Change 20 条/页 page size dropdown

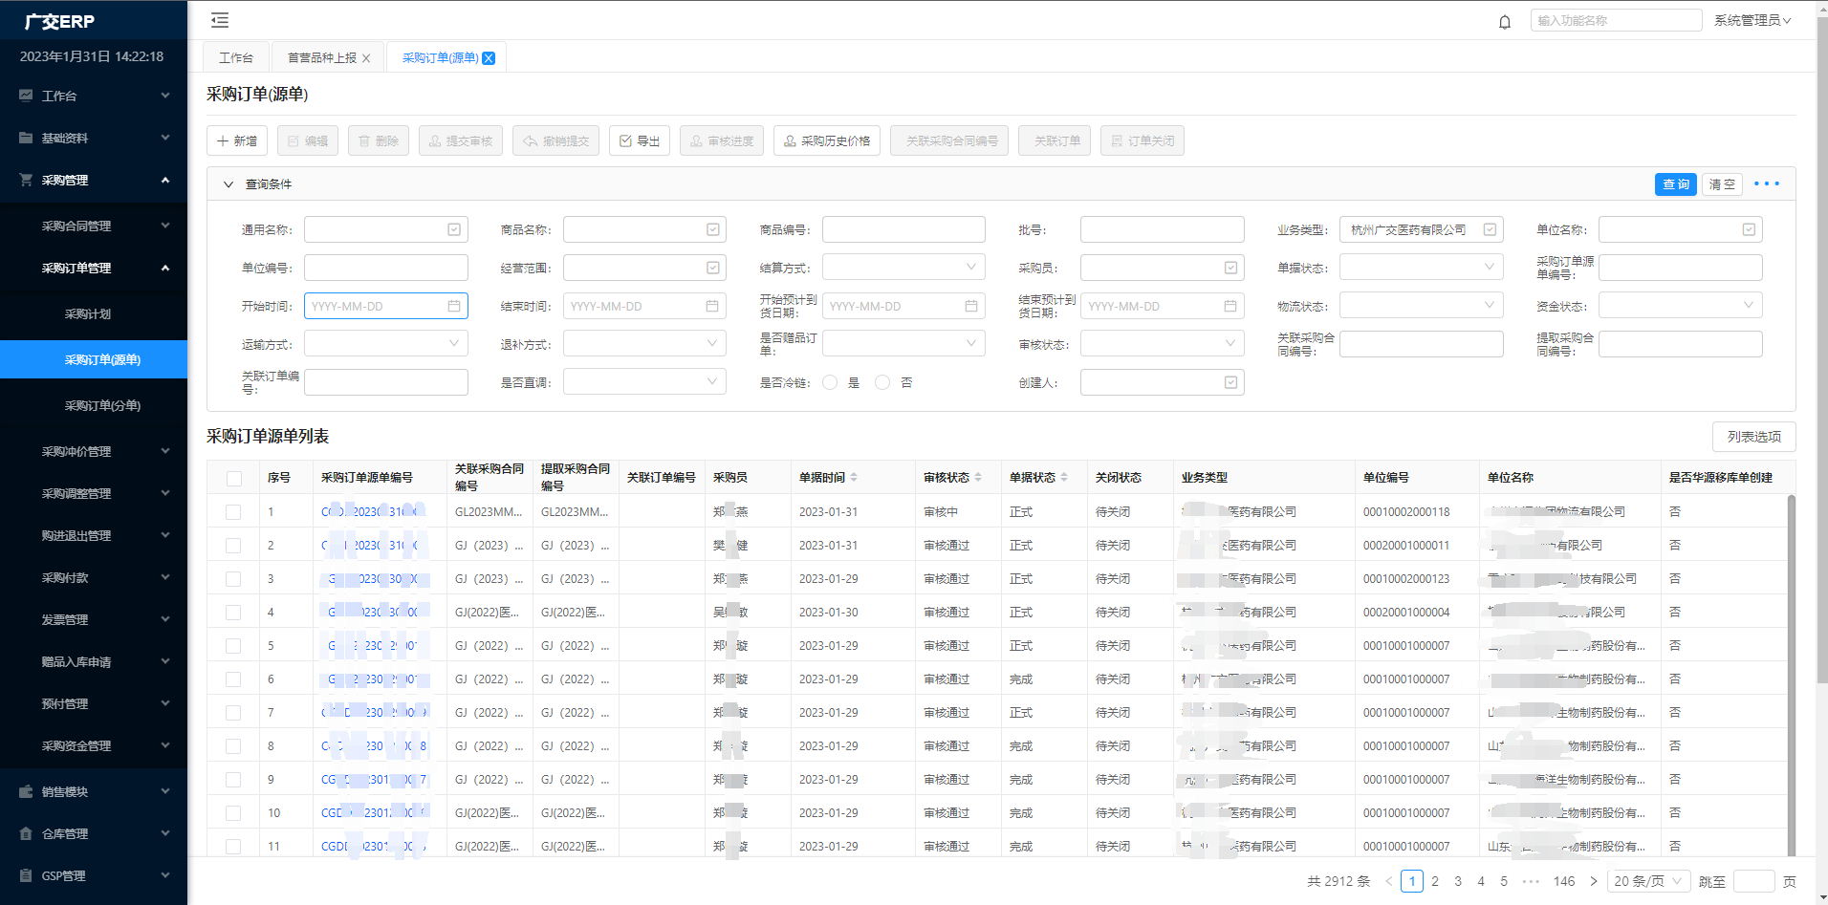click(1649, 881)
